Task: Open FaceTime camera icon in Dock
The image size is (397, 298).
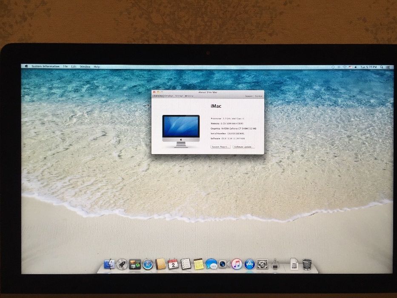Action: tap(224, 264)
